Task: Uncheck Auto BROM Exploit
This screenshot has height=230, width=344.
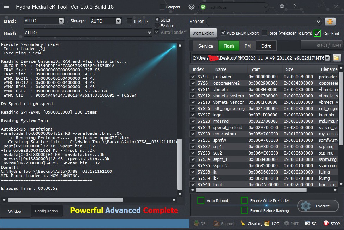Action: (x=223, y=33)
